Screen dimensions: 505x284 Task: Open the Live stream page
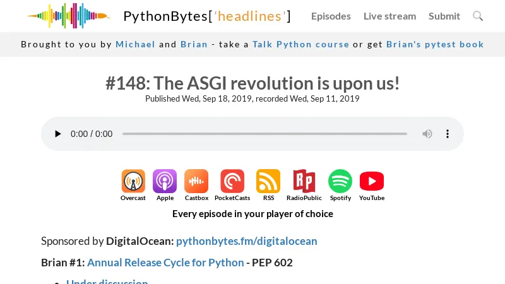(x=389, y=16)
